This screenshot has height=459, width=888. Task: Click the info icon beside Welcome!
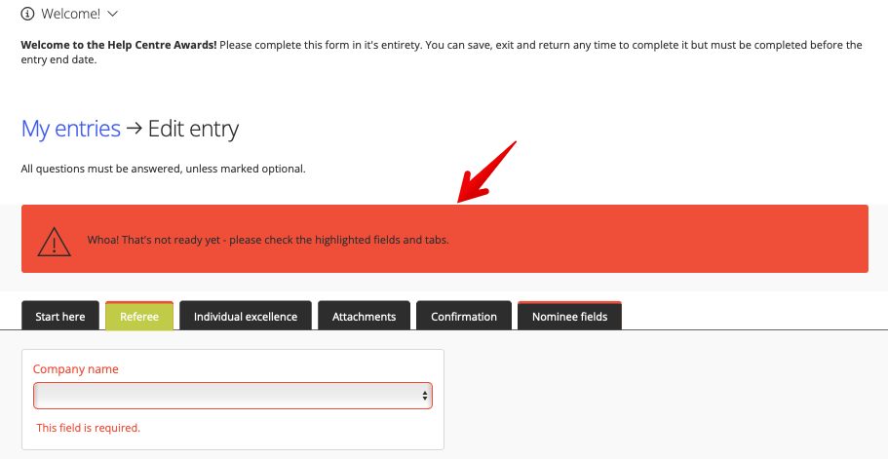coord(27,14)
